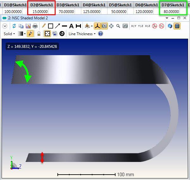Viewport: 190px width, 180px height.
Task: Click the clone window icon
Action: (55, 34)
